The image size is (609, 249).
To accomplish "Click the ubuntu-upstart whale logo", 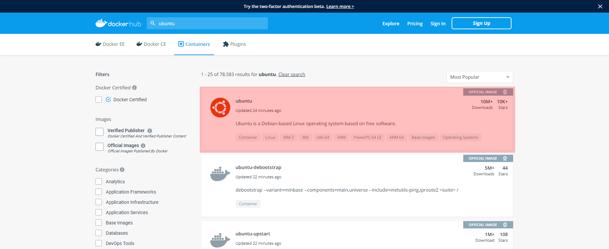I will (220, 240).
